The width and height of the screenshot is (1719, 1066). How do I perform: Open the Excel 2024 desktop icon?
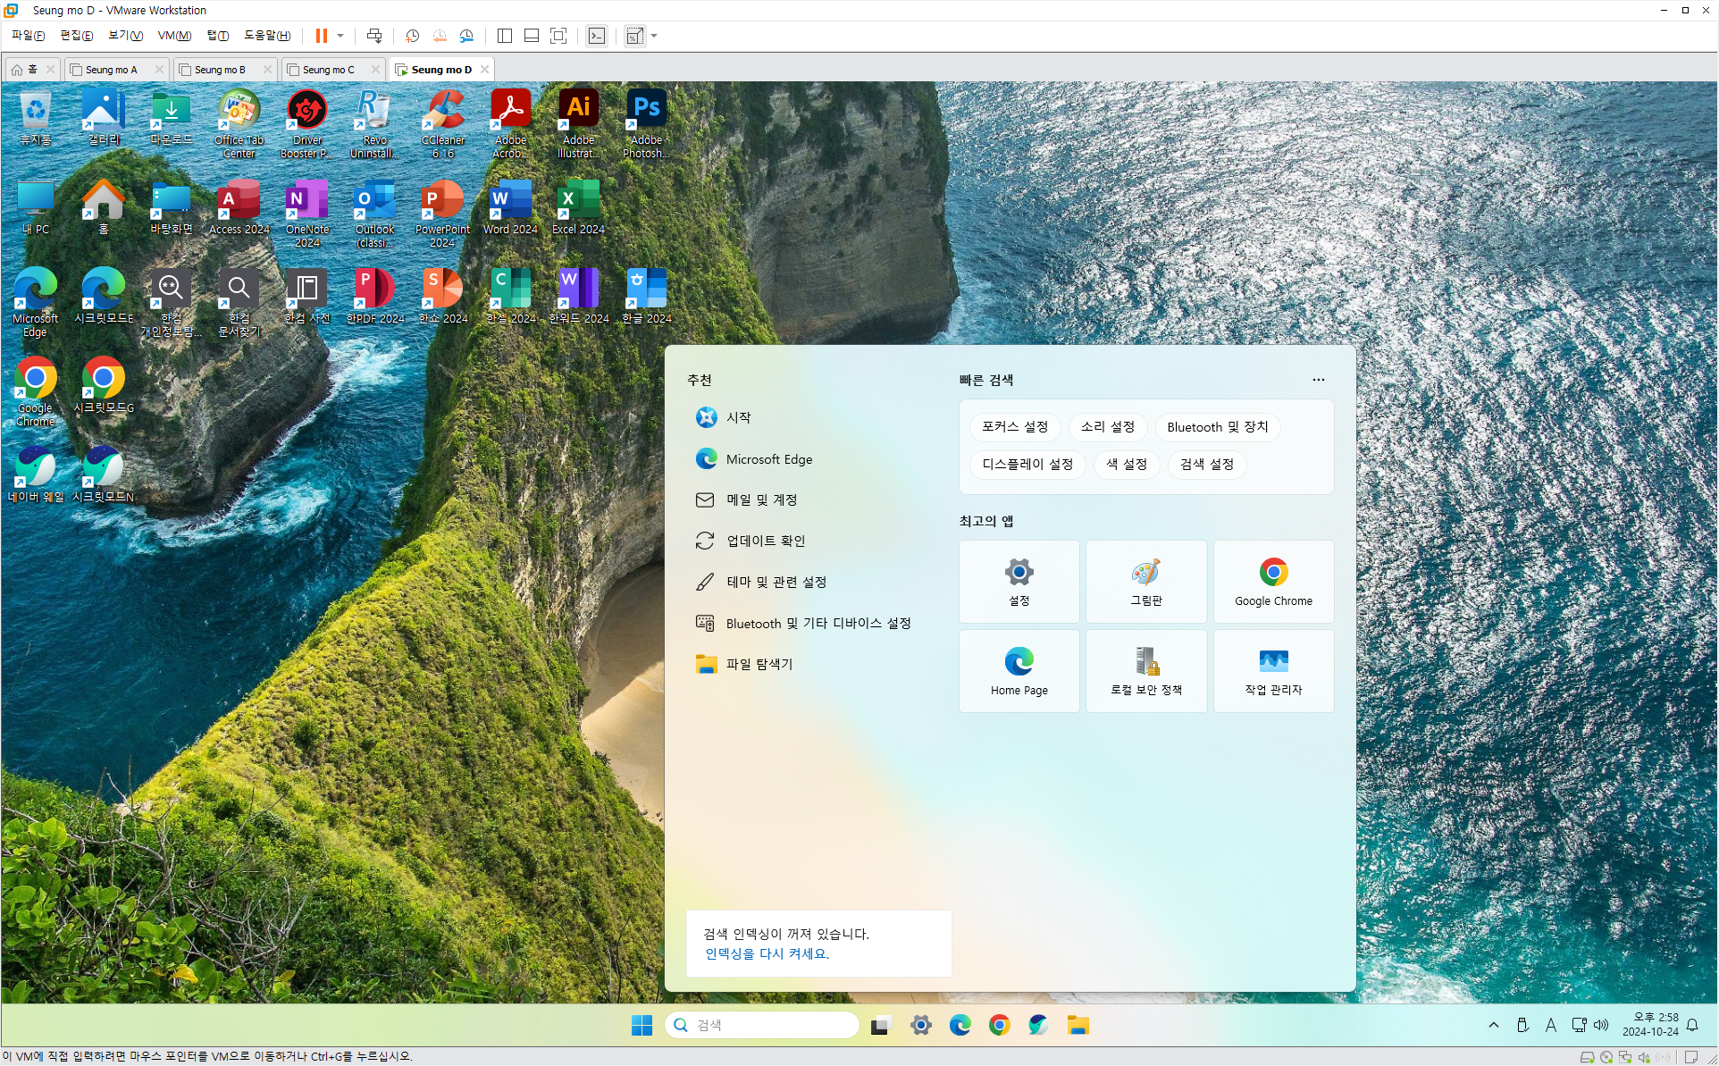click(x=578, y=207)
